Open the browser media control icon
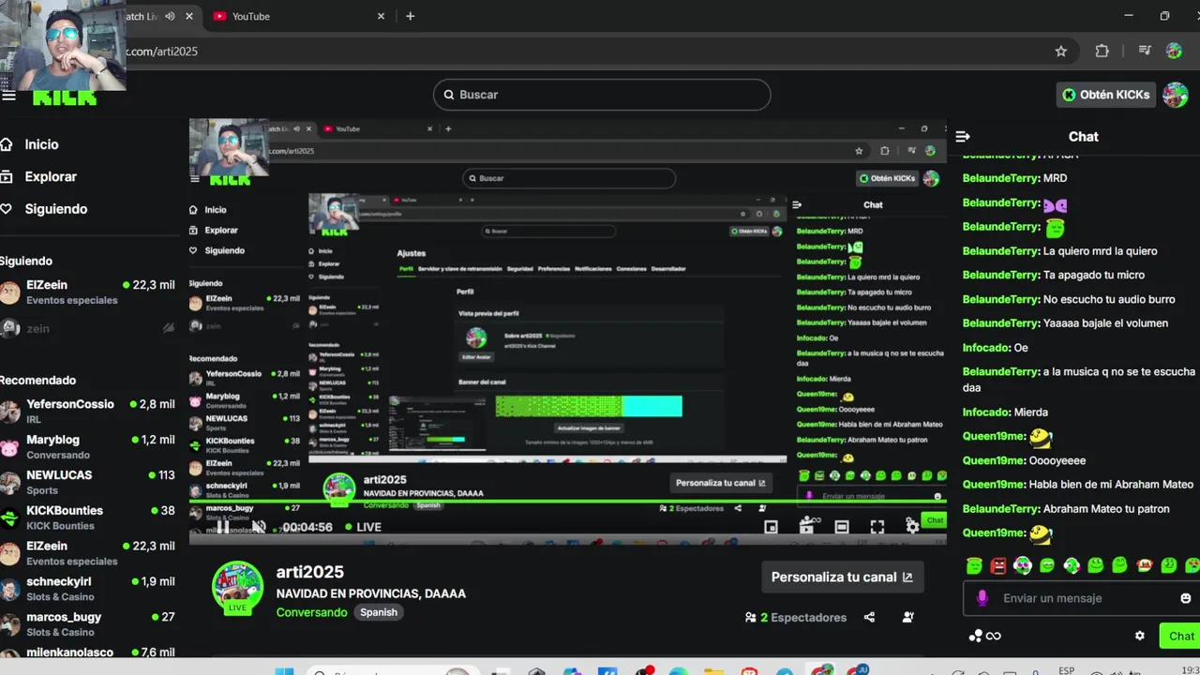 [1145, 52]
